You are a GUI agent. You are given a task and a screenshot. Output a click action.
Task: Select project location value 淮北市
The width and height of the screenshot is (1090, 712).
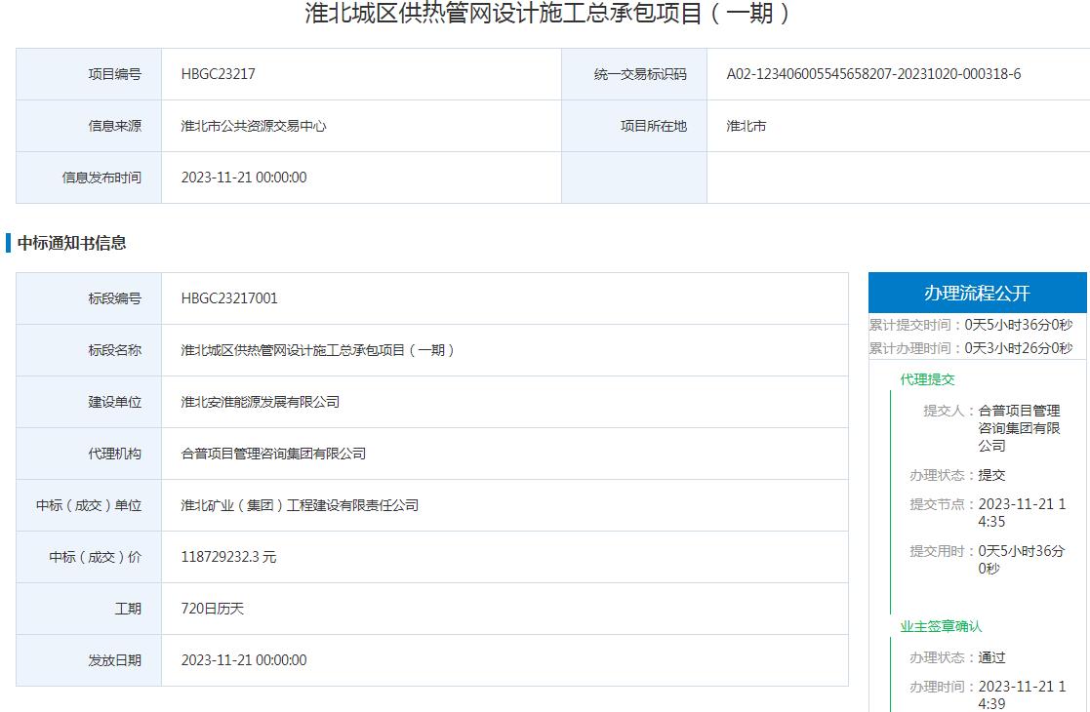(747, 126)
